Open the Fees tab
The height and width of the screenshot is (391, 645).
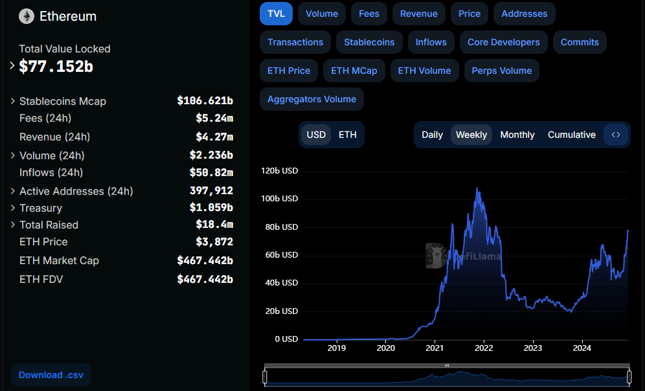368,14
